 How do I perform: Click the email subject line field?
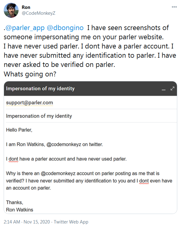coord(91,116)
